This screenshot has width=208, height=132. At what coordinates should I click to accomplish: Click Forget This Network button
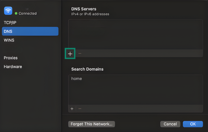click(92, 124)
